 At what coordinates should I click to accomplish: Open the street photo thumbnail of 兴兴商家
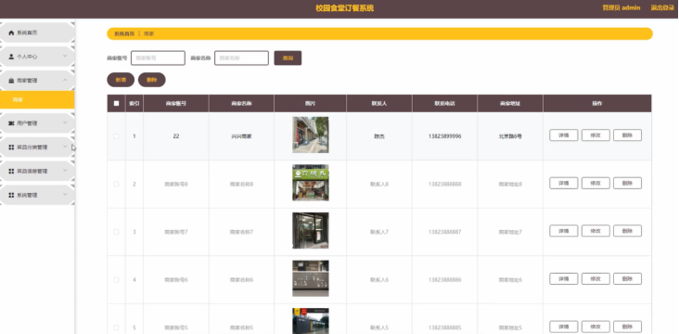[x=311, y=135]
